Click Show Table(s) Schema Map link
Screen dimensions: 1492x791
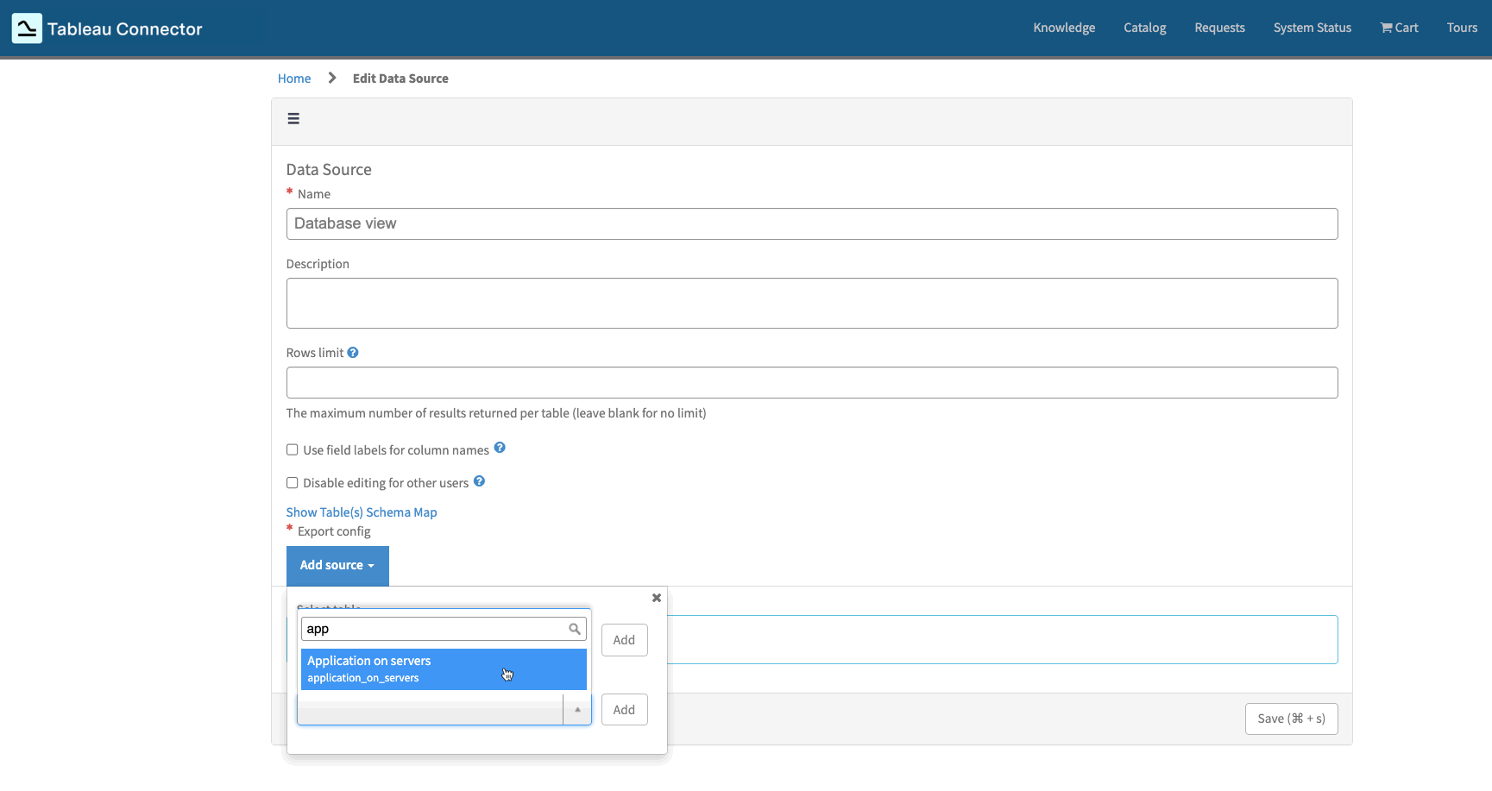click(362, 512)
